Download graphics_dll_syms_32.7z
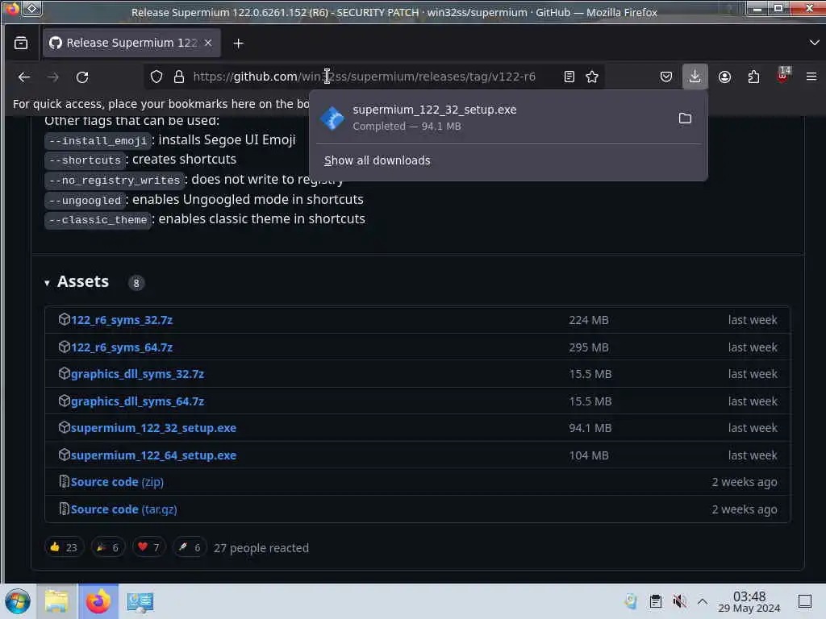Image resolution: width=826 pixels, height=619 pixels. (137, 374)
